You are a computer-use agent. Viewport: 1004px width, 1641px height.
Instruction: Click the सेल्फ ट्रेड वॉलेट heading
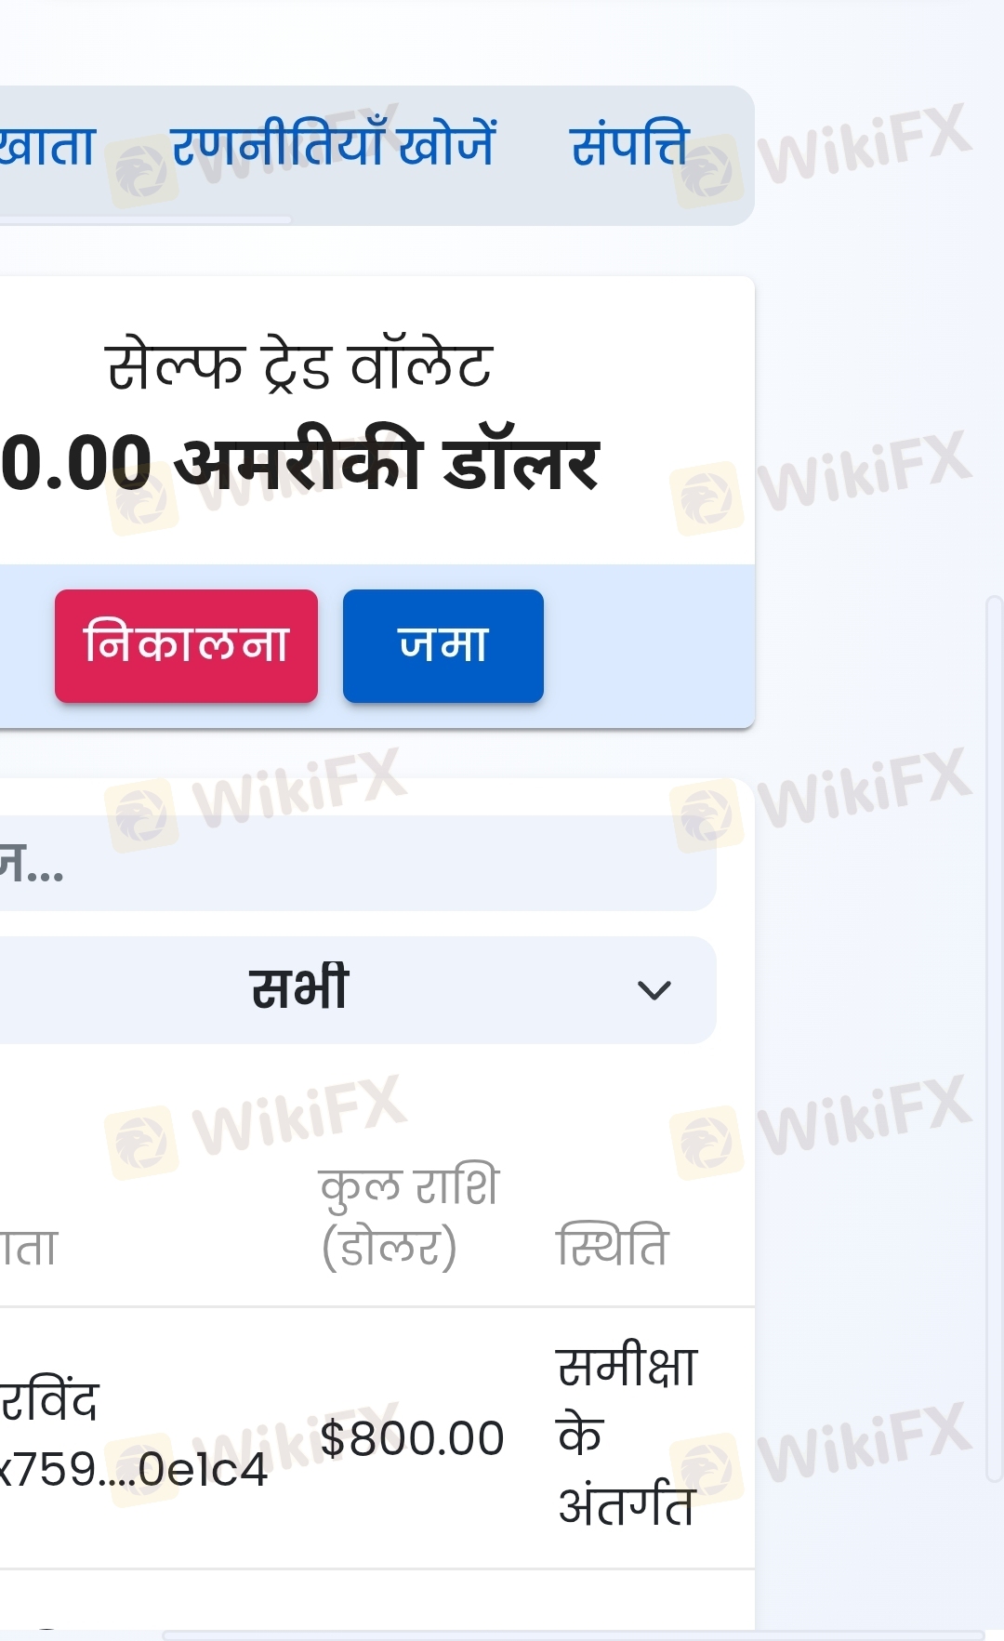[x=299, y=365]
